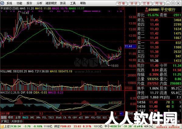Click the yellow status icon beside 上证
Screen dimensions: 182x129
[2, 127]
